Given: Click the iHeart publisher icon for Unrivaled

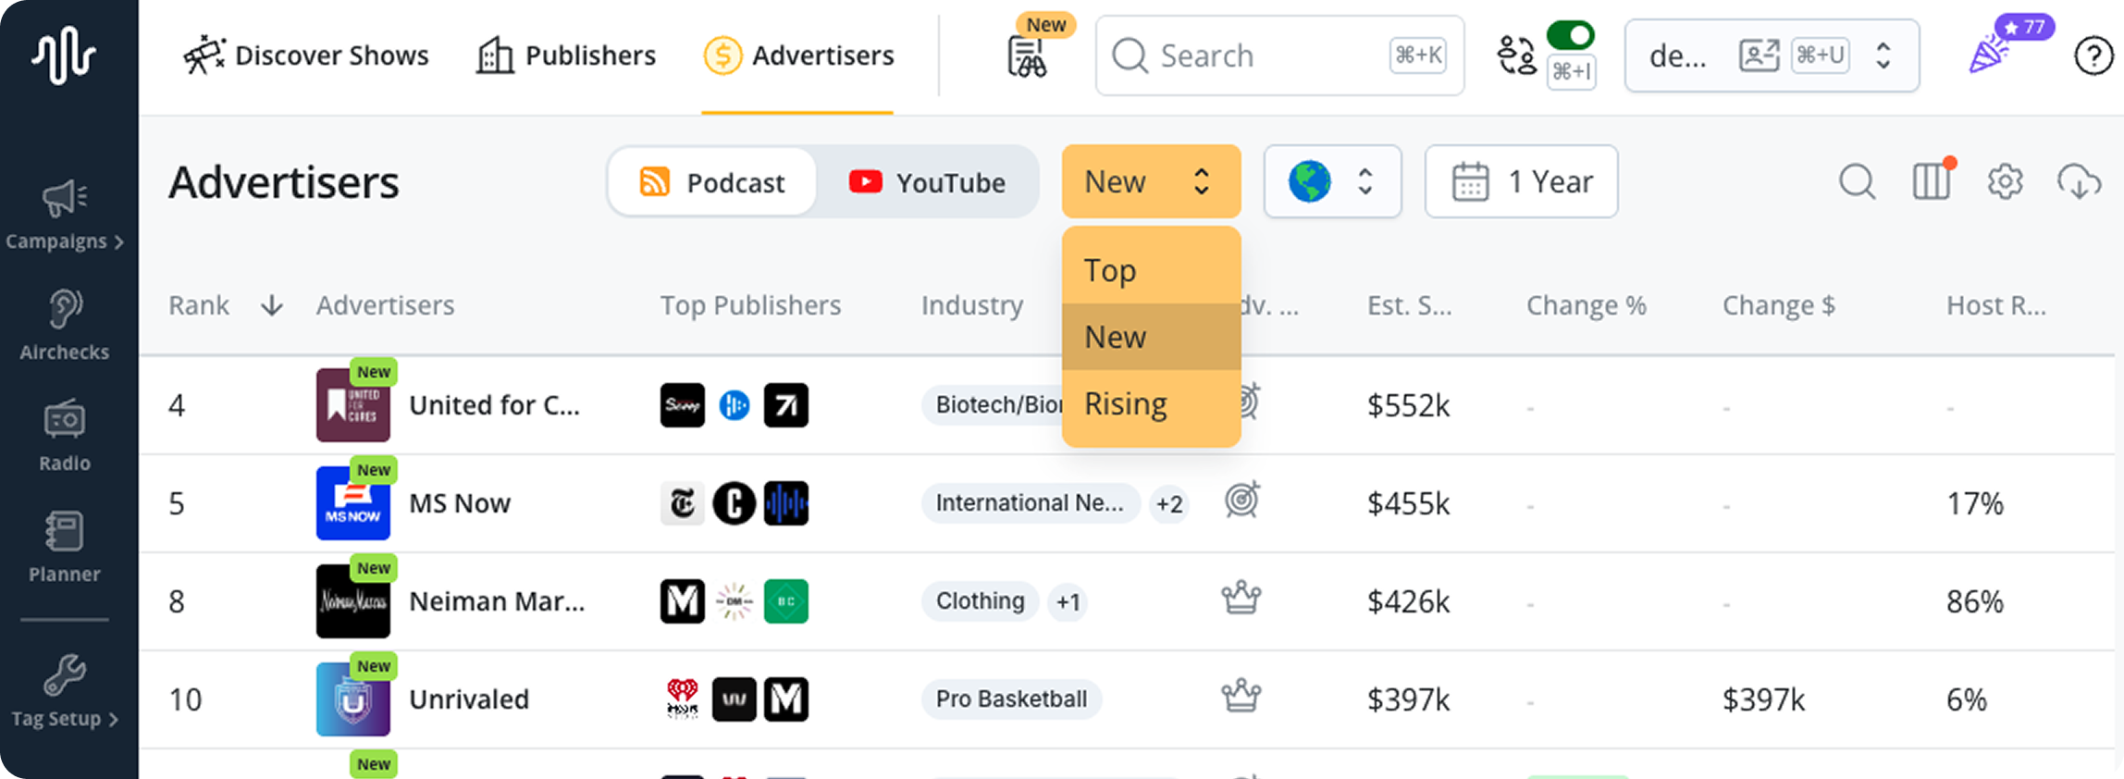Looking at the screenshot, I should 683,699.
